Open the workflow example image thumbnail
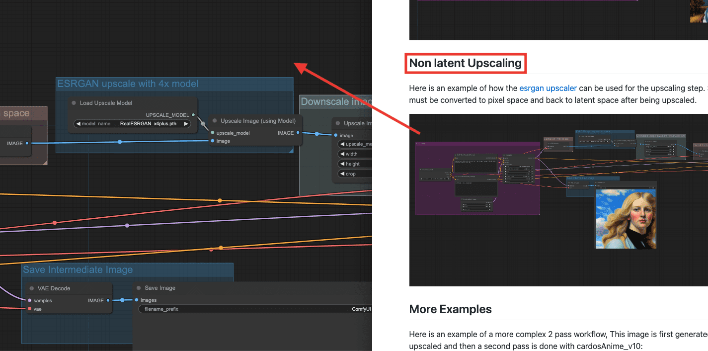The height and width of the screenshot is (351, 708). click(558, 200)
